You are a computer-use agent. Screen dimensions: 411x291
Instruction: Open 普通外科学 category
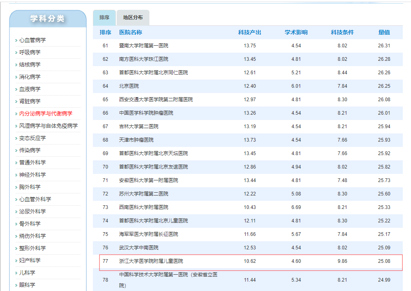pyautogui.click(x=32, y=162)
